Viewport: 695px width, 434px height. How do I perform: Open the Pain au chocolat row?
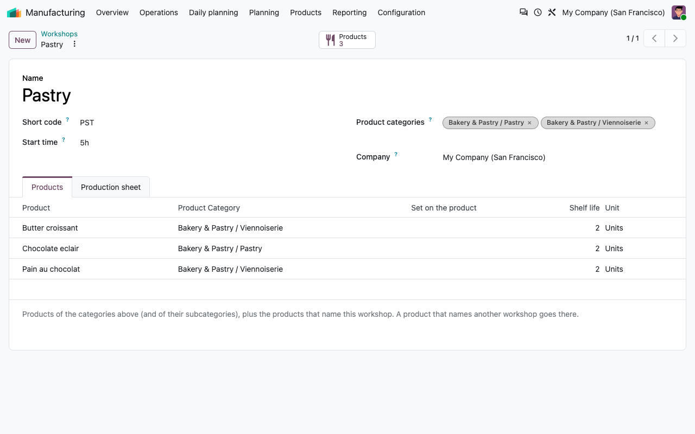pyautogui.click(x=347, y=269)
